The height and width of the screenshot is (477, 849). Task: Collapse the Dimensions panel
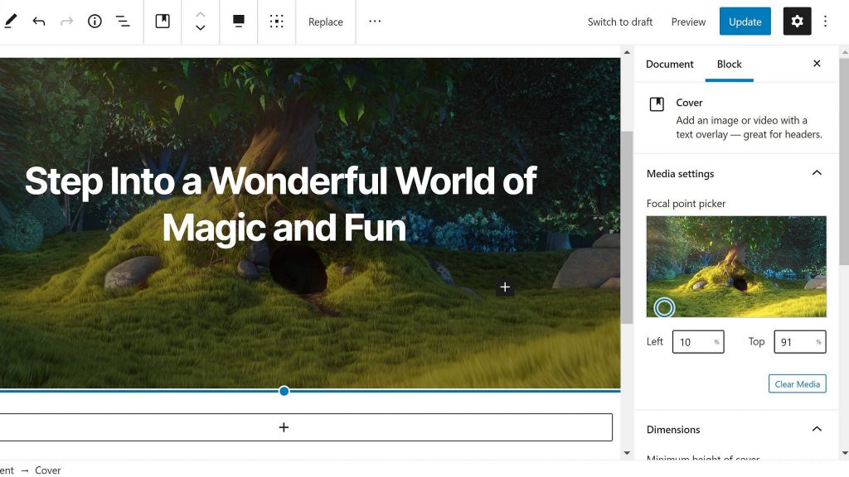coord(816,429)
